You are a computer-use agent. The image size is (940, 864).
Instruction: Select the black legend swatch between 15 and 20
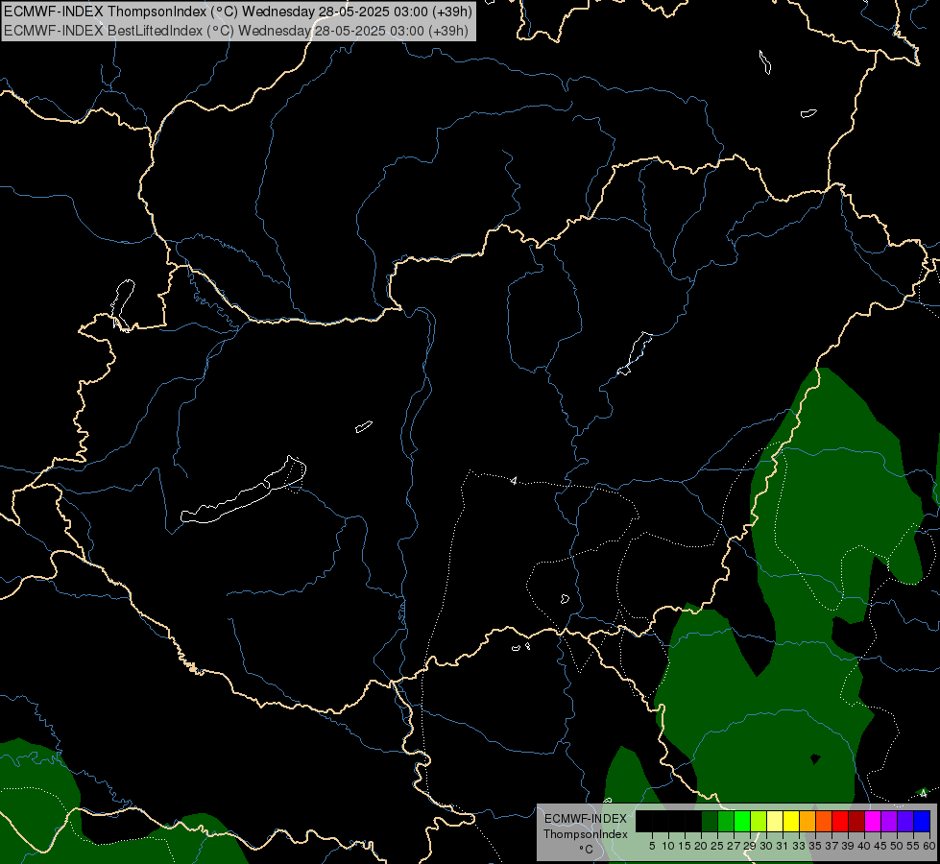693,822
